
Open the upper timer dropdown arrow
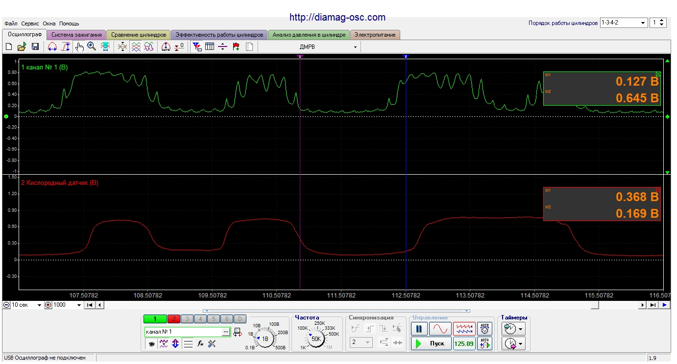520,329
